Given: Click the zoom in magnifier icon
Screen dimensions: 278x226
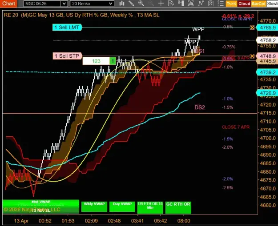Looking at the screenshot, I should point(141,4).
